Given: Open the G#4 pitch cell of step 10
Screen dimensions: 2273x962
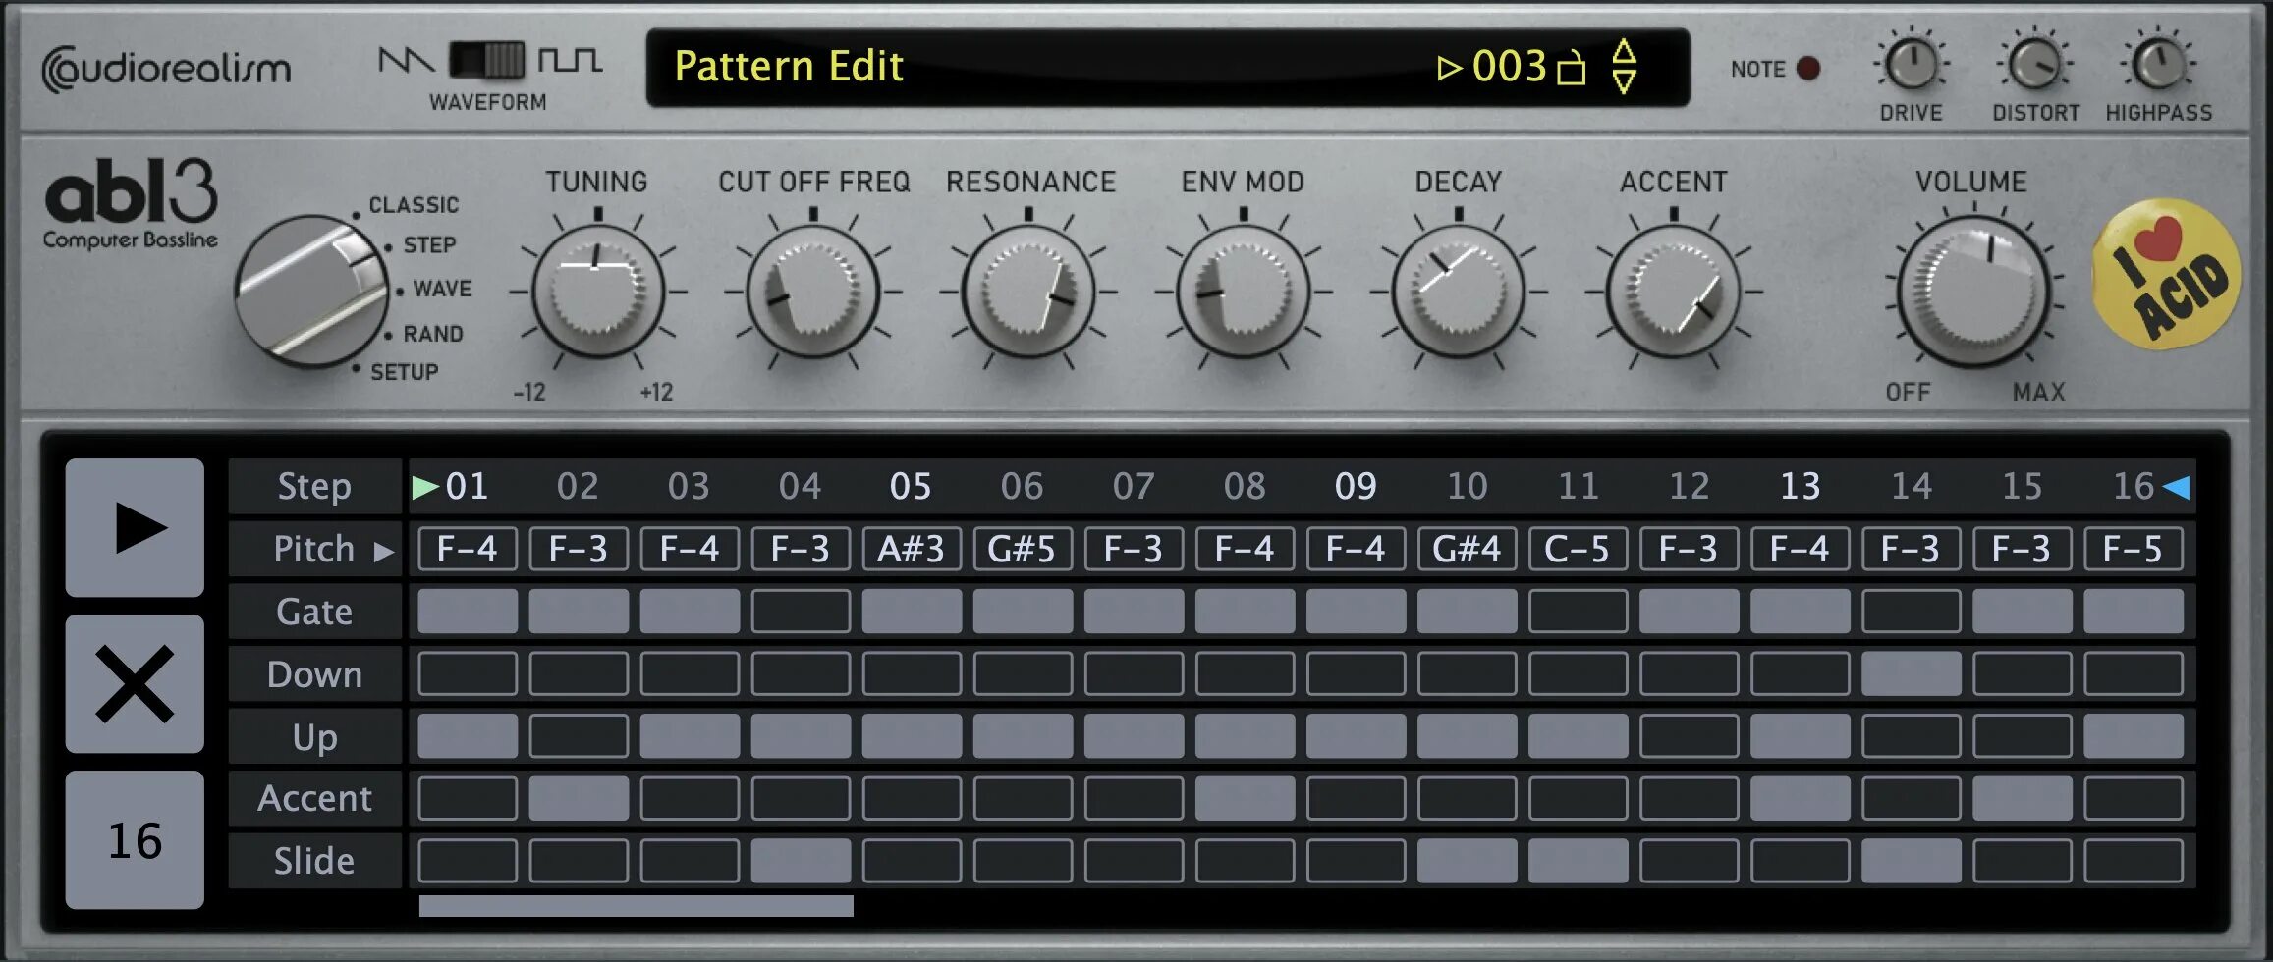Looking at the screenshot, I should pos(1468,549).
